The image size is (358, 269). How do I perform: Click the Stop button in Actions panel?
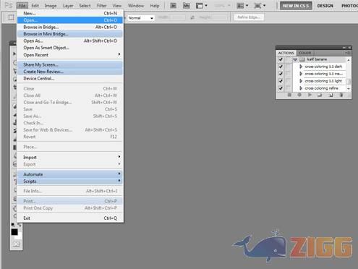[x=289, y=95]
